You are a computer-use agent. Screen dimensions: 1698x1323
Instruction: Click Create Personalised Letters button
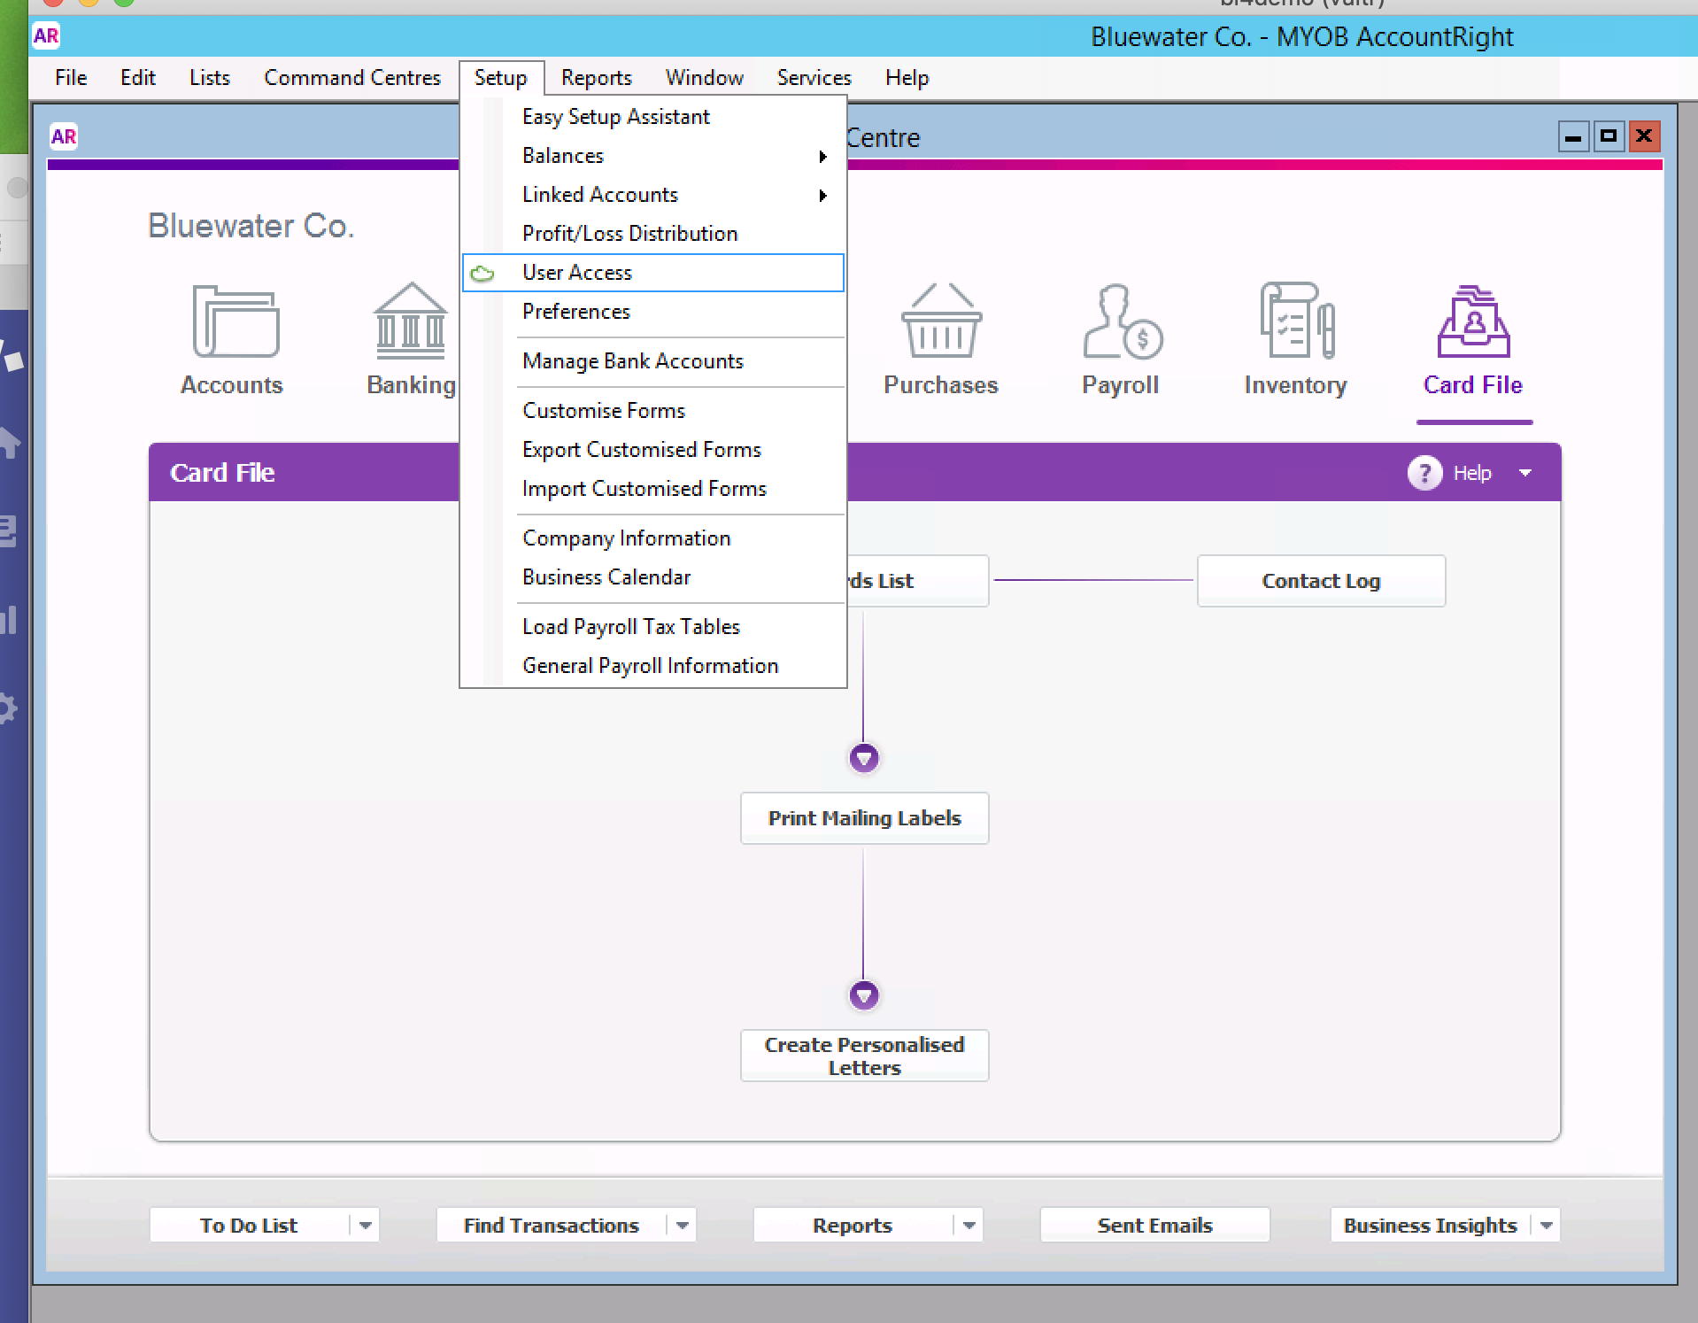pyautogui.click(x=864, y=1056)
